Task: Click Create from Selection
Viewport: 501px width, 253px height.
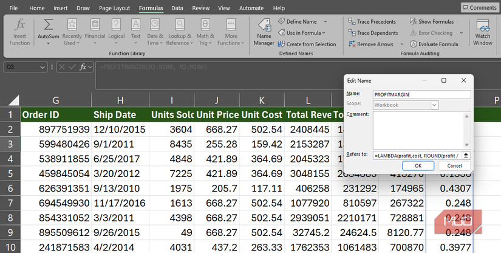Action: pyautogui.click(x=307, y=44)
